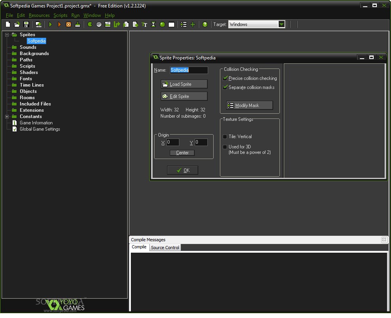Viewport: 391px width, 318px height.
Task: Create a shader using the page with right green arrow
Action: tap(135, 24)
